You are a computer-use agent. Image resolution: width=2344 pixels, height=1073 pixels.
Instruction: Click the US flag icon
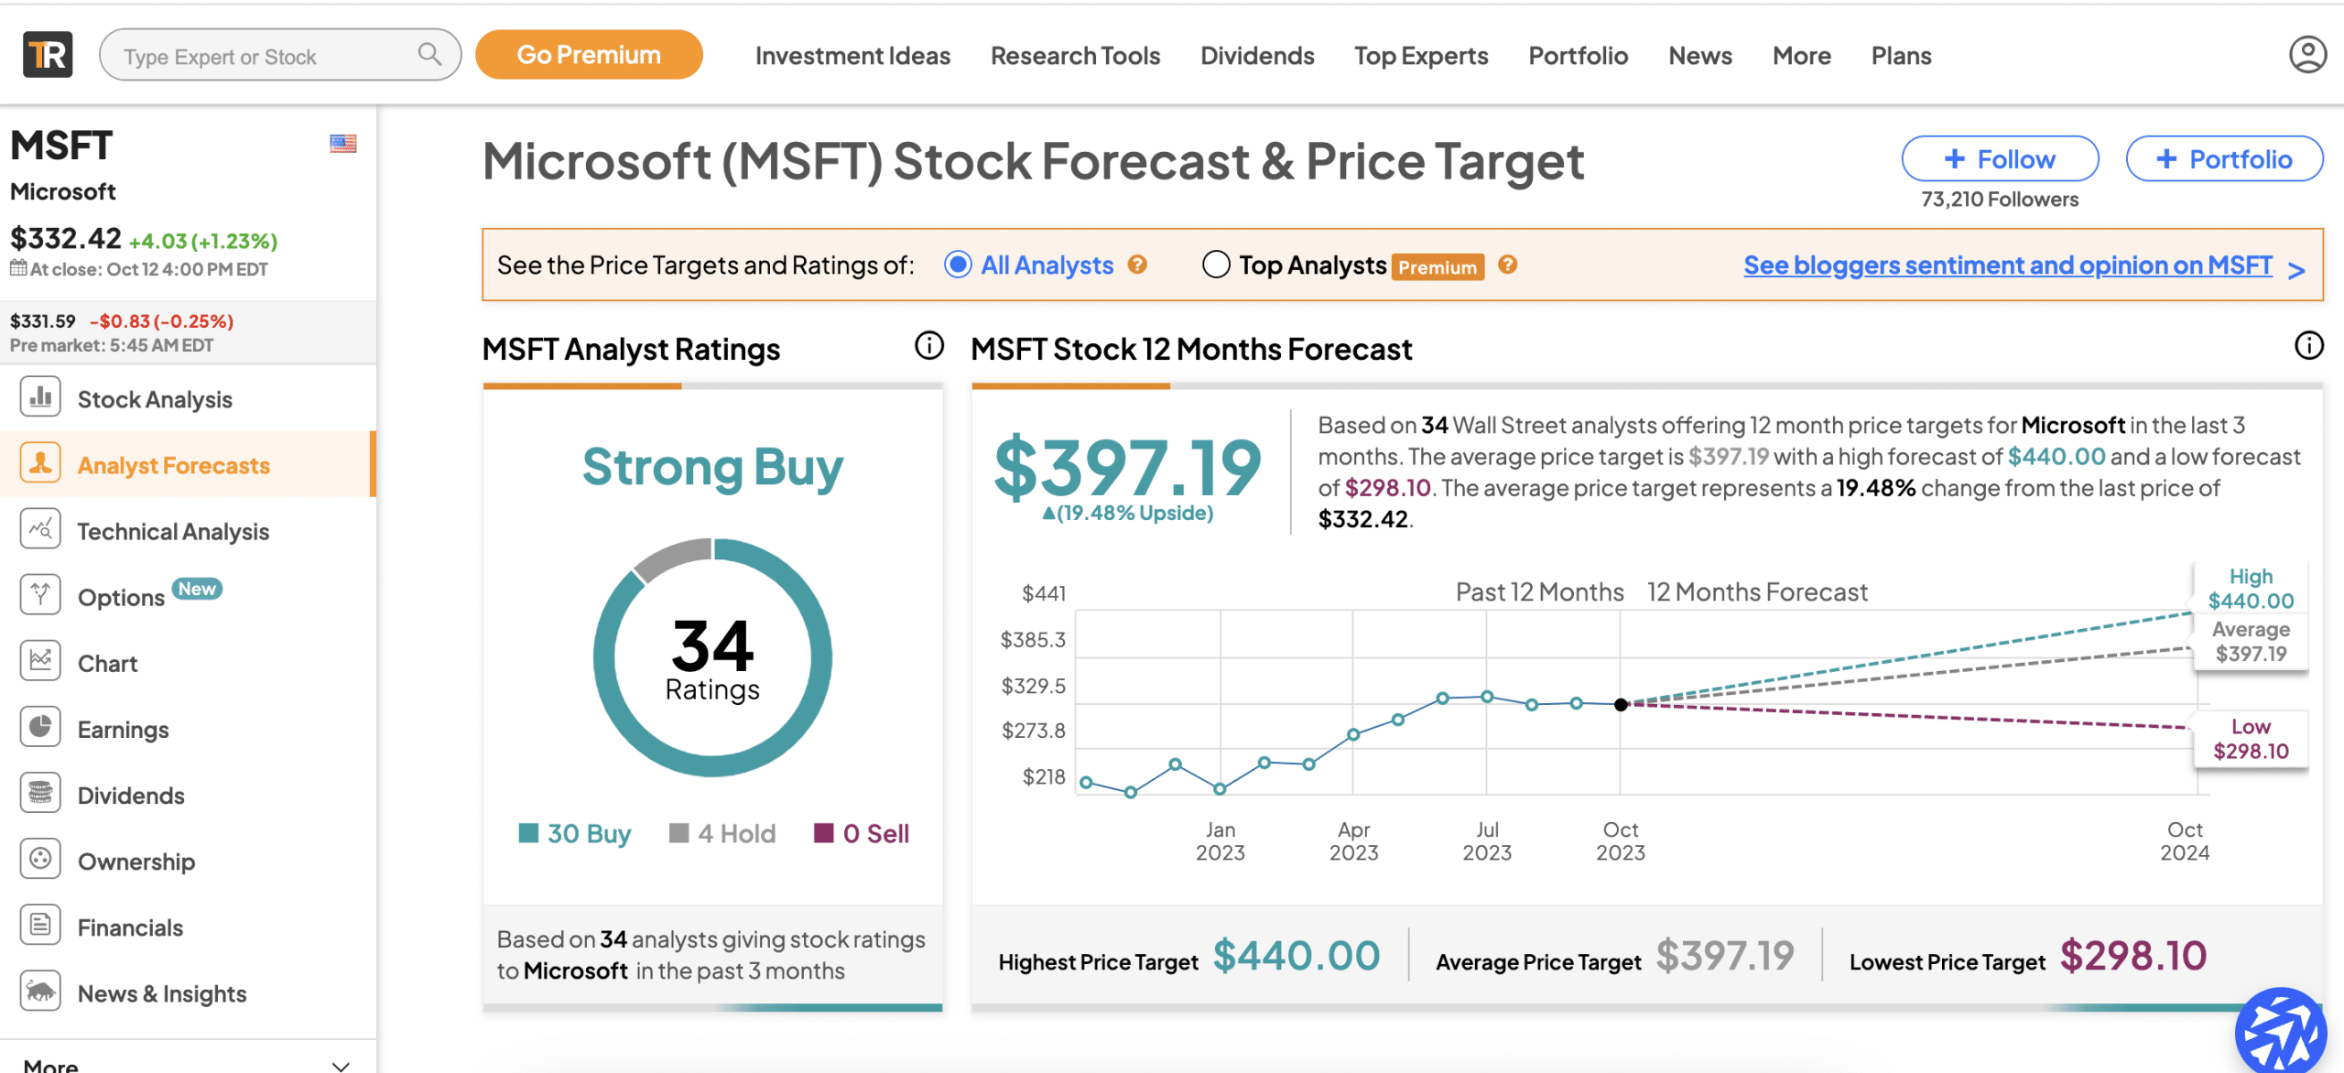pos(343,144)
